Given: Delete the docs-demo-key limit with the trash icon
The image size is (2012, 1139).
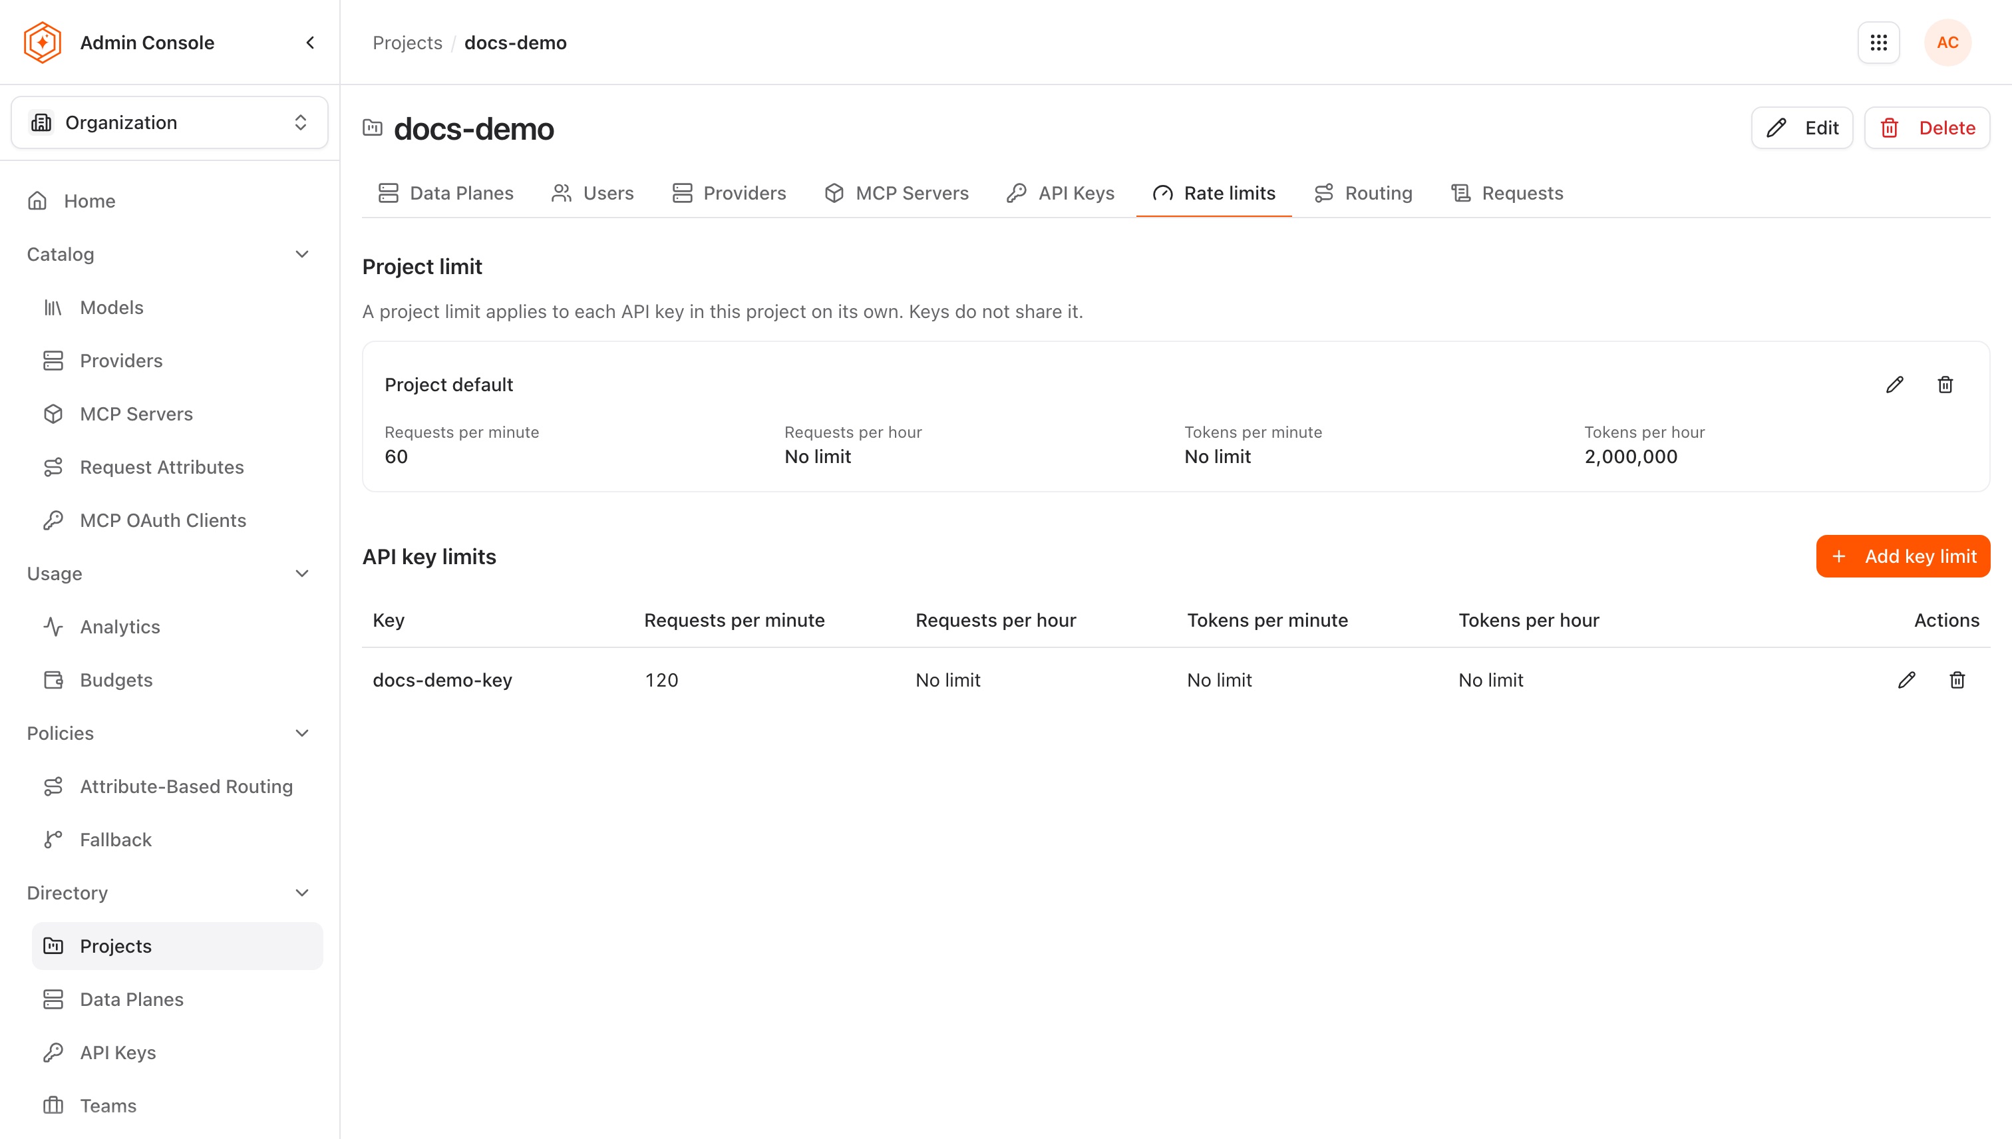Looking at the screenshot, I should [x=1957, y=680].
